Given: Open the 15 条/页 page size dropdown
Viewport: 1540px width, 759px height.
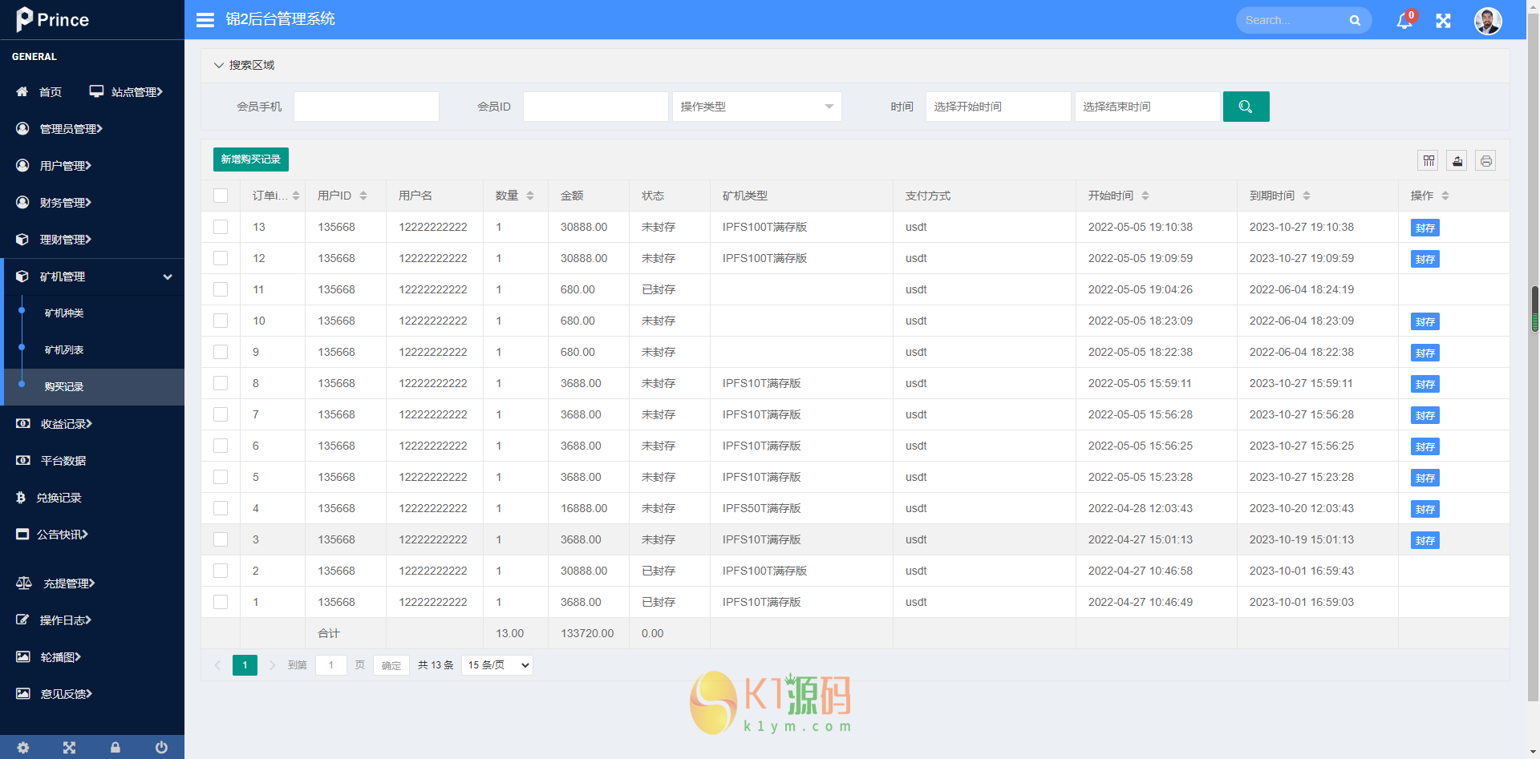Looking at the screenshot, I should click(x=497, y=665).
